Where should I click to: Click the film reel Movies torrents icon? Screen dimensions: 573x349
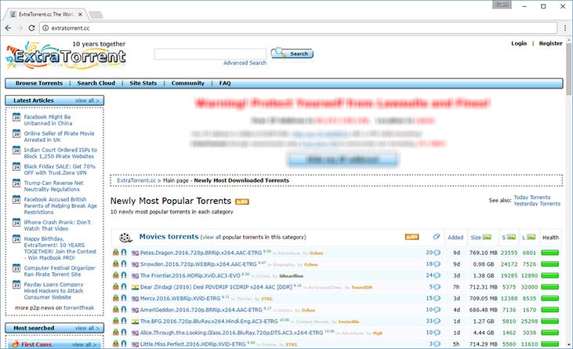[x=125, y=238]
